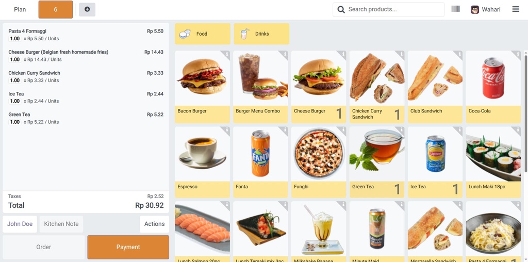Open info icon on Bacon Burger card
Image resolution: width=528 pixels, height=262 pixels.
pyautogui.click(x=227, y=54)
